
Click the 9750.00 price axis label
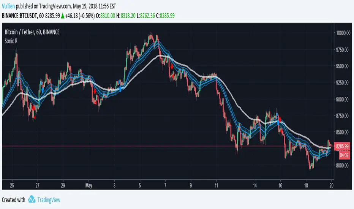[x=343, y=50]
